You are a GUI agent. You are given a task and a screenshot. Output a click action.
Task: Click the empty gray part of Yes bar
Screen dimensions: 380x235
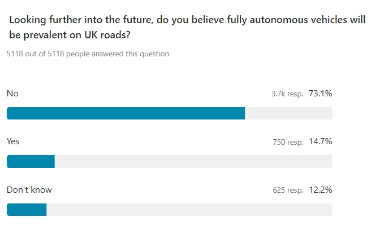coord(193,161)
